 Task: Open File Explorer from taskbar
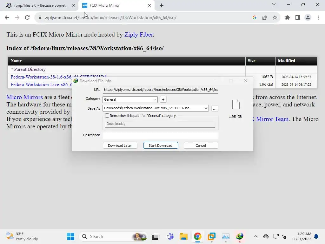click(x=184, y=236)
